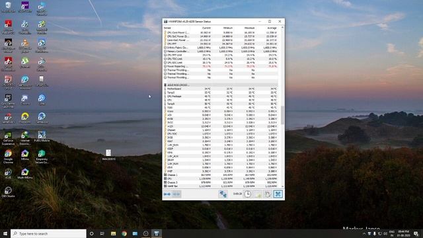
Task: Open GeForce Experience desktop shortcut
Action: pyautogui.click(x=8, y=138)
